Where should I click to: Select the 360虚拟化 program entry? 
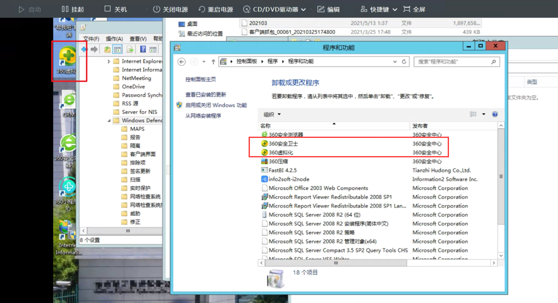click(378, 153)
